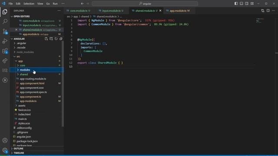Screen dimensions: 278x156
Task: Toggle the bottom panel layout icon
Action: pos(242,3)
